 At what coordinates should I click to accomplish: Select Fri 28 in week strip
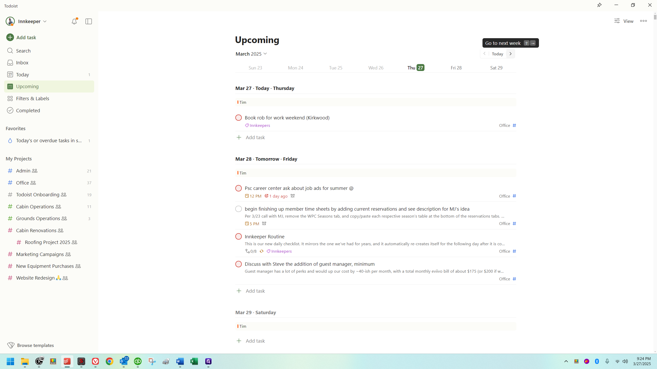[456, 68]
